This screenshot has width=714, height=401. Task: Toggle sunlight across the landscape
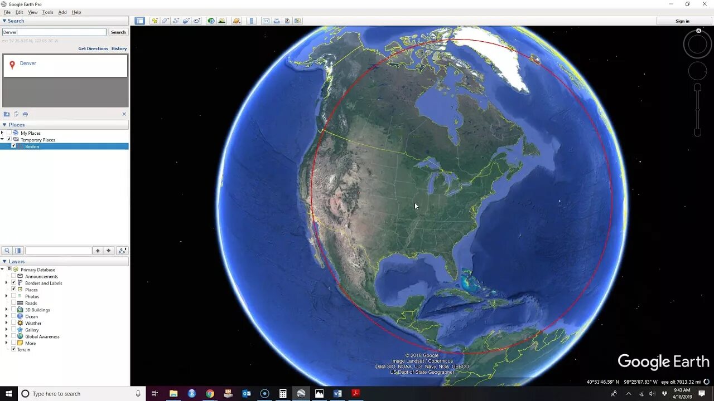click(x=221, y=21)
